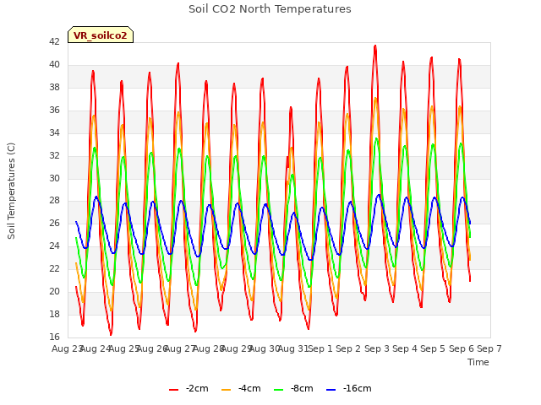Toggle the -8cm series in legend

coord(293,389)
